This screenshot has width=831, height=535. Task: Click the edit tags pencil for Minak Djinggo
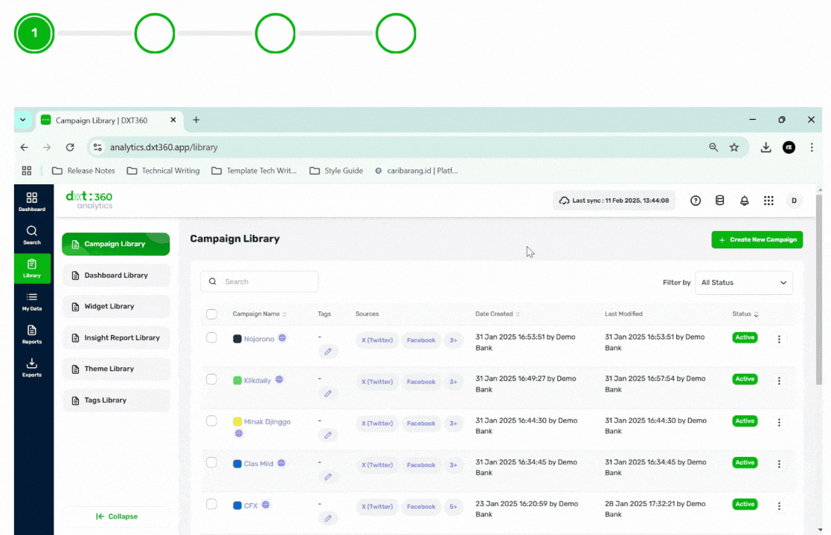328,435
